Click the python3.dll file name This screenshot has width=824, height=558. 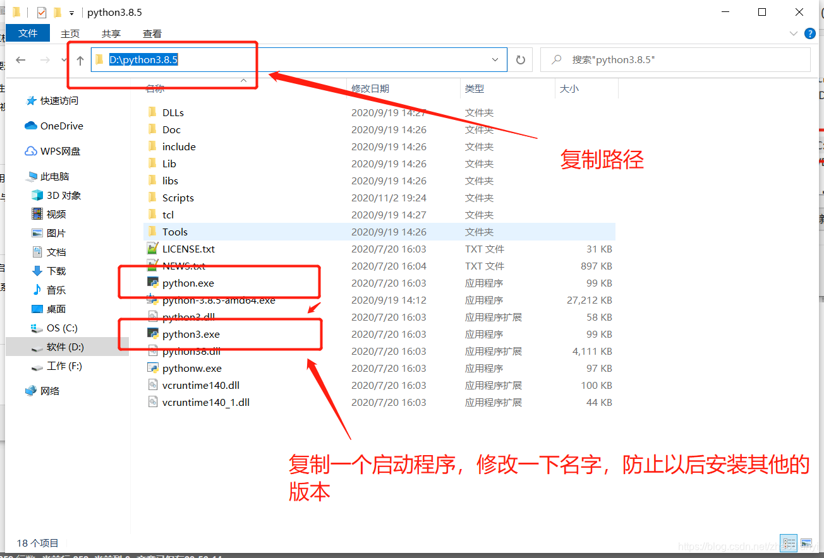[189, 317]
